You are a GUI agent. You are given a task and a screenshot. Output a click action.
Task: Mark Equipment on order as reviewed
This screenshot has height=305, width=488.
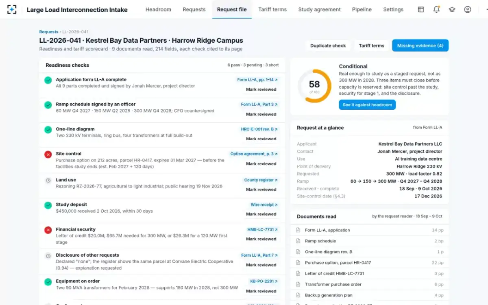click(x=261, y=291)
